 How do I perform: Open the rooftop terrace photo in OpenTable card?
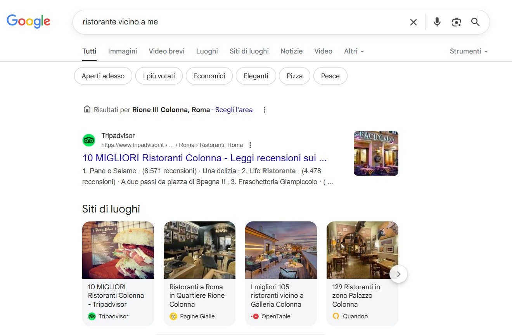[x=281, y=250]
